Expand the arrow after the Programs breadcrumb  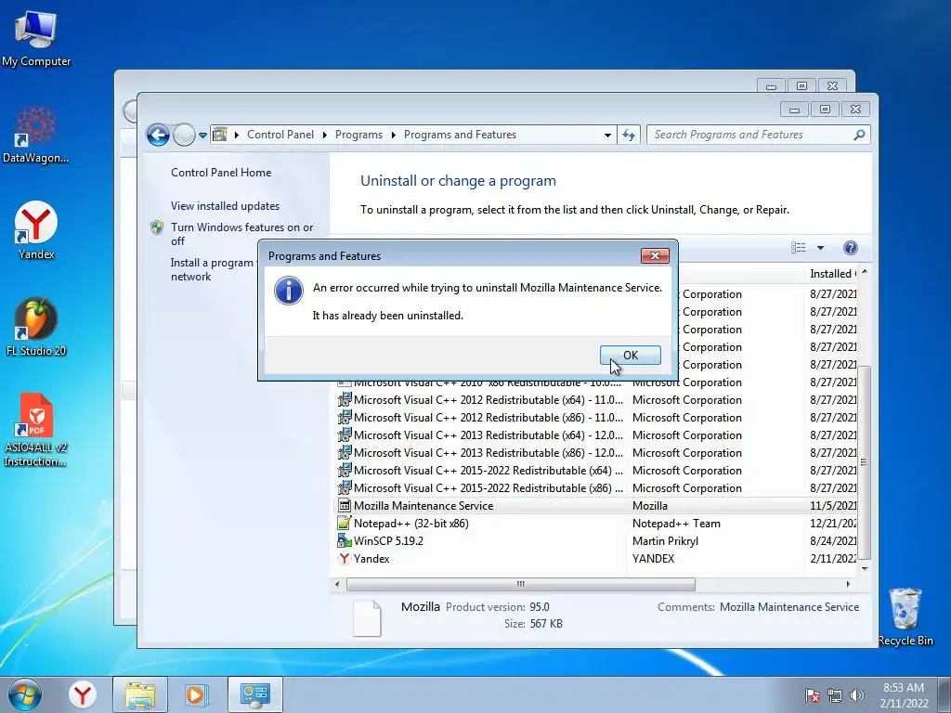393,135
